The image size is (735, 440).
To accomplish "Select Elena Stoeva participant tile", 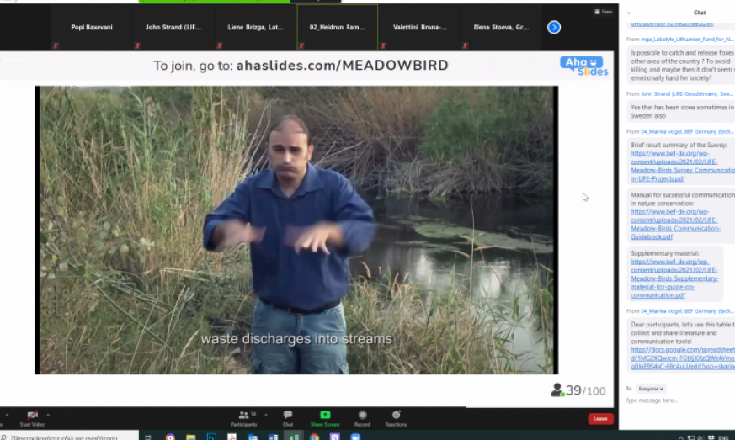I will (501, 27).
